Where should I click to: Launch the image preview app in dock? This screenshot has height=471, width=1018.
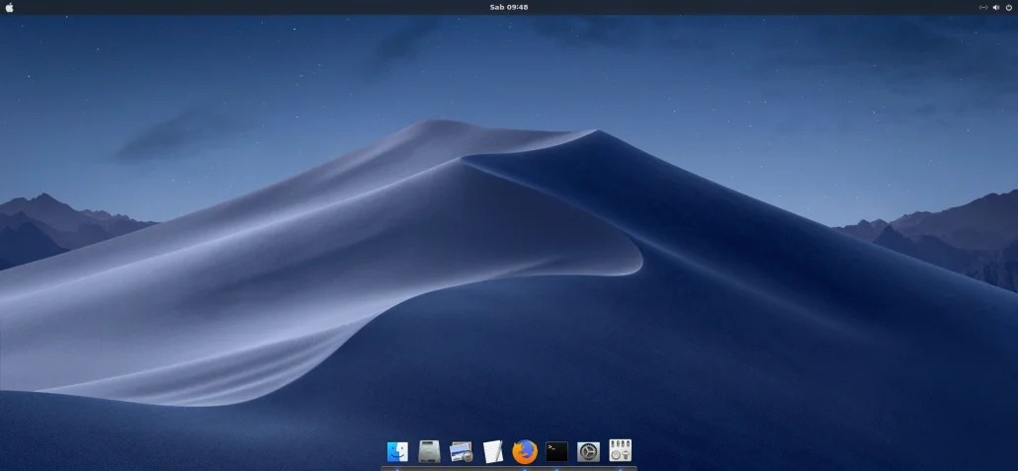point(461,451)
